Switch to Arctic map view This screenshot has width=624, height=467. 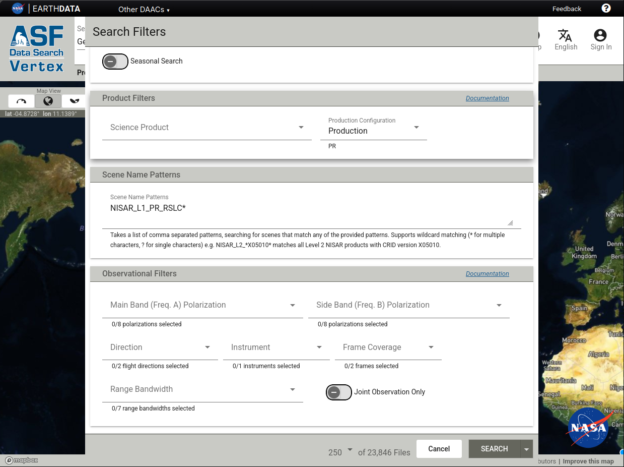pos(21,101)
